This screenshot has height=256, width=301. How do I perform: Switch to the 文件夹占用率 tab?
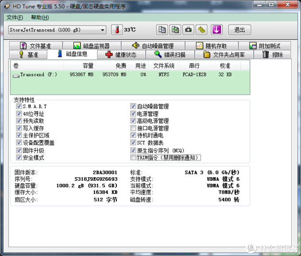point(224,55)
